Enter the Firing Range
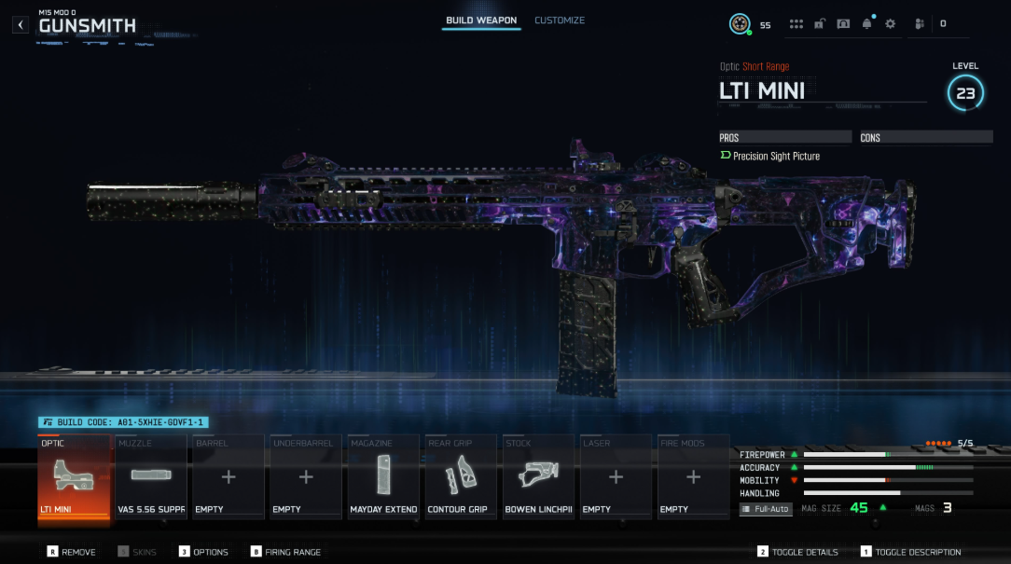The width and height of the screenshot is (1011, 564). (285, 552)
